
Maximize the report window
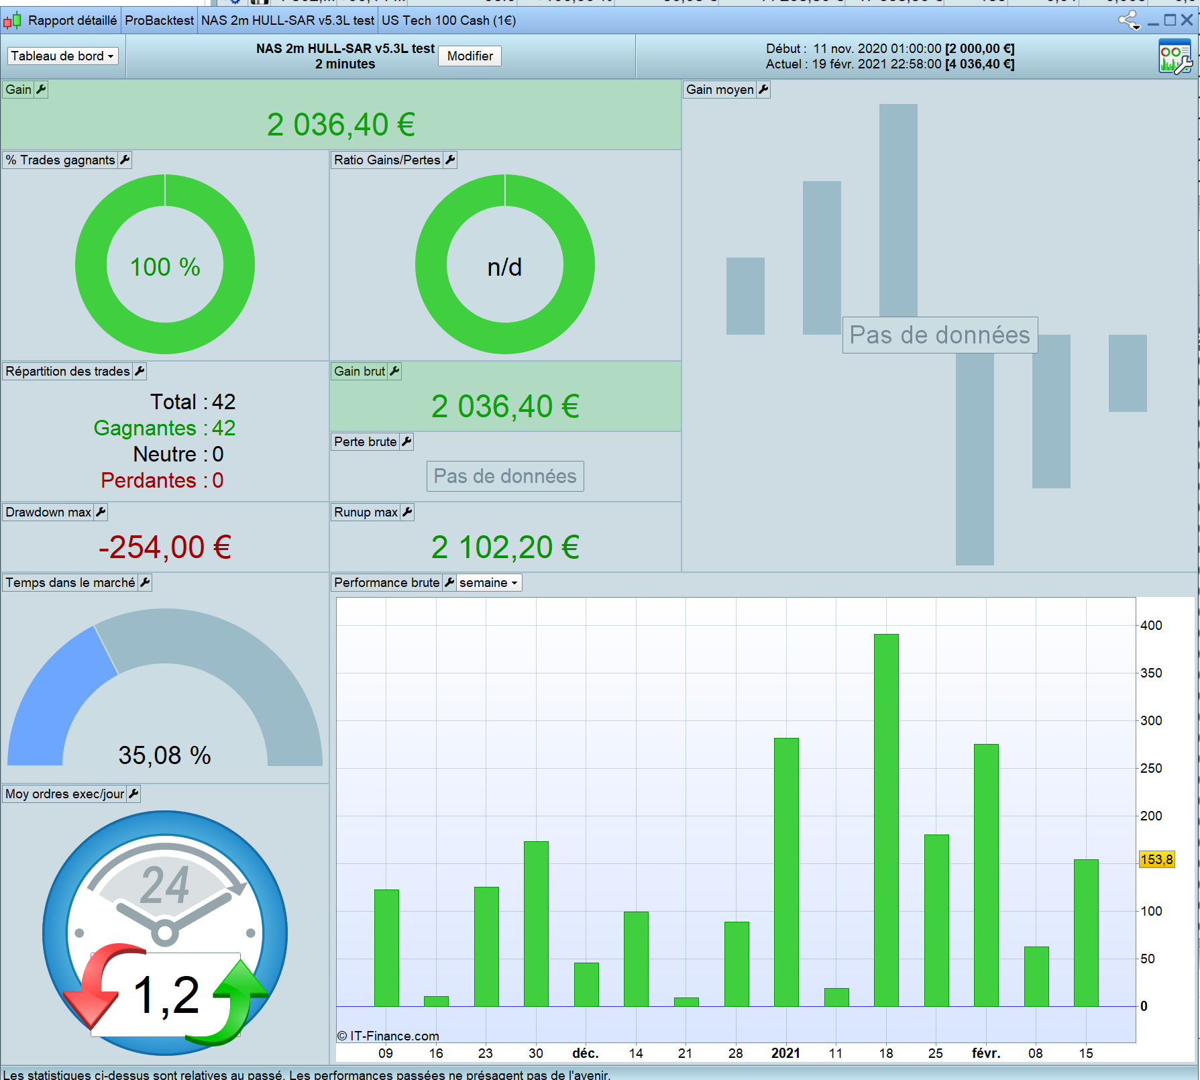pyautogui.click(x=1170, y=20)
